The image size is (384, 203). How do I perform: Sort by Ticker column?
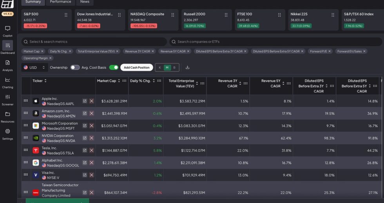click(45, 81)
